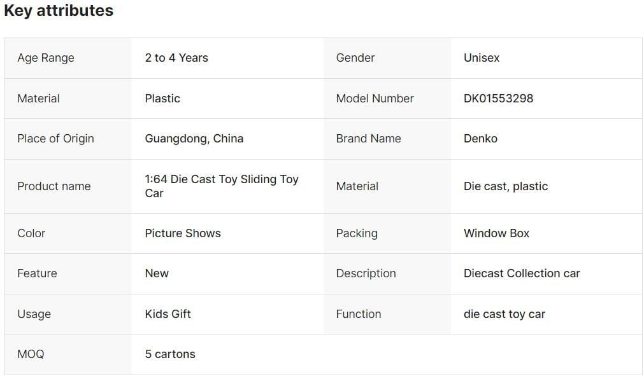Click the "New" feature value
Image resolution: width=644 pixels, height=379 pixels.
click(x=157, y=273)
